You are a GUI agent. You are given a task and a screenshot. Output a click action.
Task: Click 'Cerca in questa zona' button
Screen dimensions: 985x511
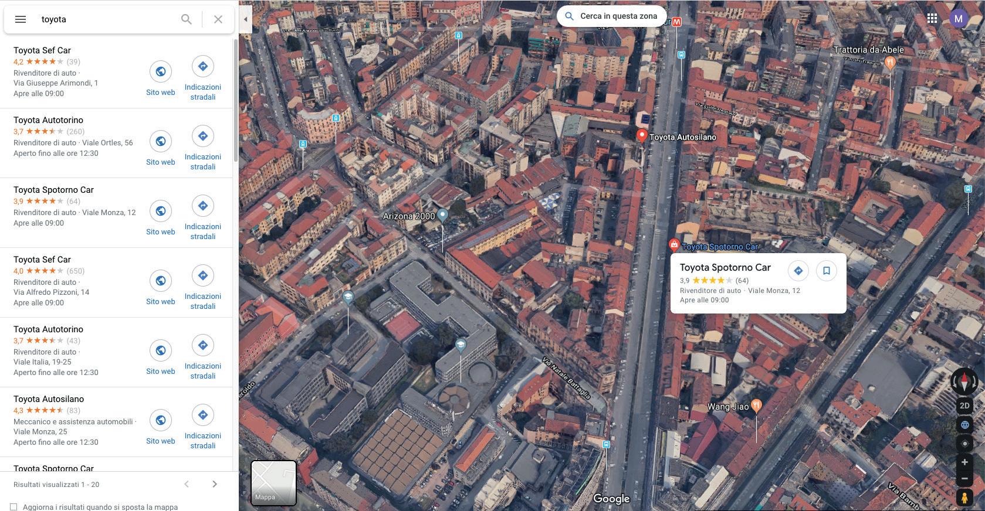[x=611, y=16]
